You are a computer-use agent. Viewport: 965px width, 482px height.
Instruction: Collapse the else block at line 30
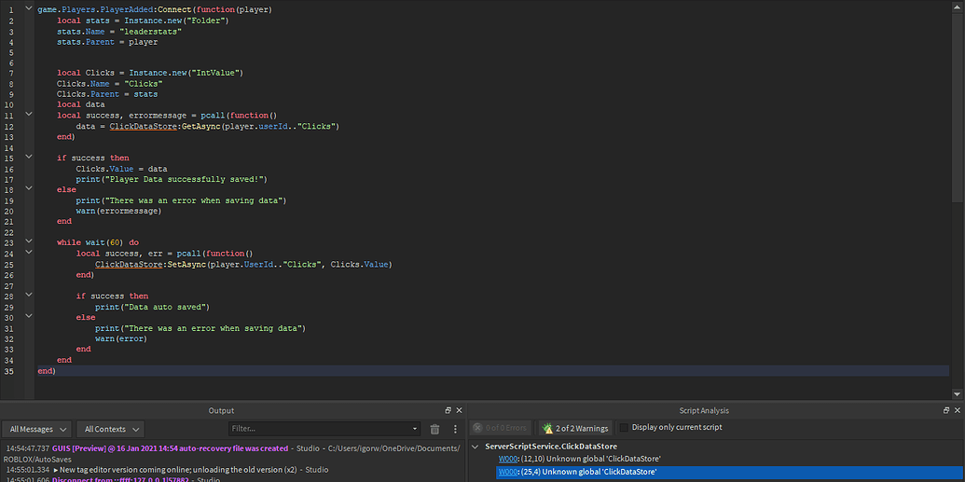[x=28, y=317]
